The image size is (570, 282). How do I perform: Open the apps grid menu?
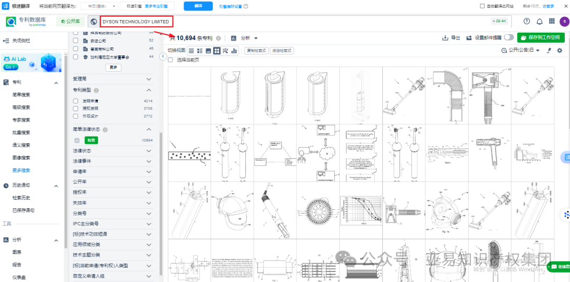(552, 22)
